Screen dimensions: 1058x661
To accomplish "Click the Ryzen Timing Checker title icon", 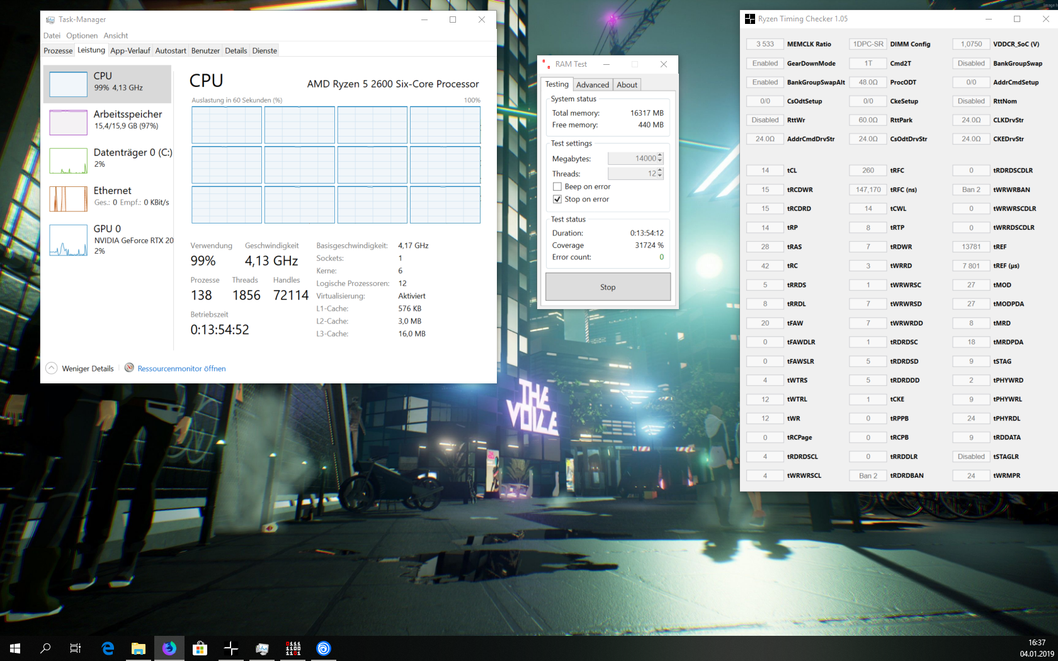I will 750,19.
